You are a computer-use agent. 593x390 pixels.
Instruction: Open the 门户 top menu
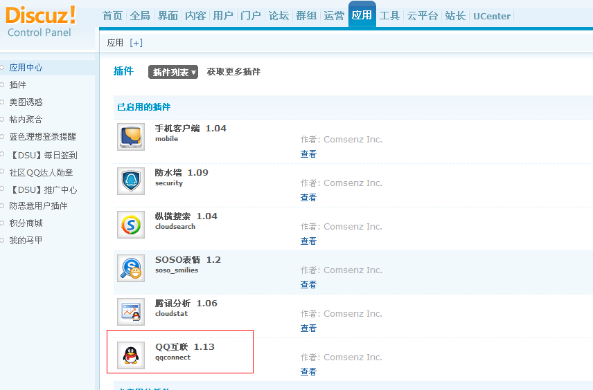251,16
